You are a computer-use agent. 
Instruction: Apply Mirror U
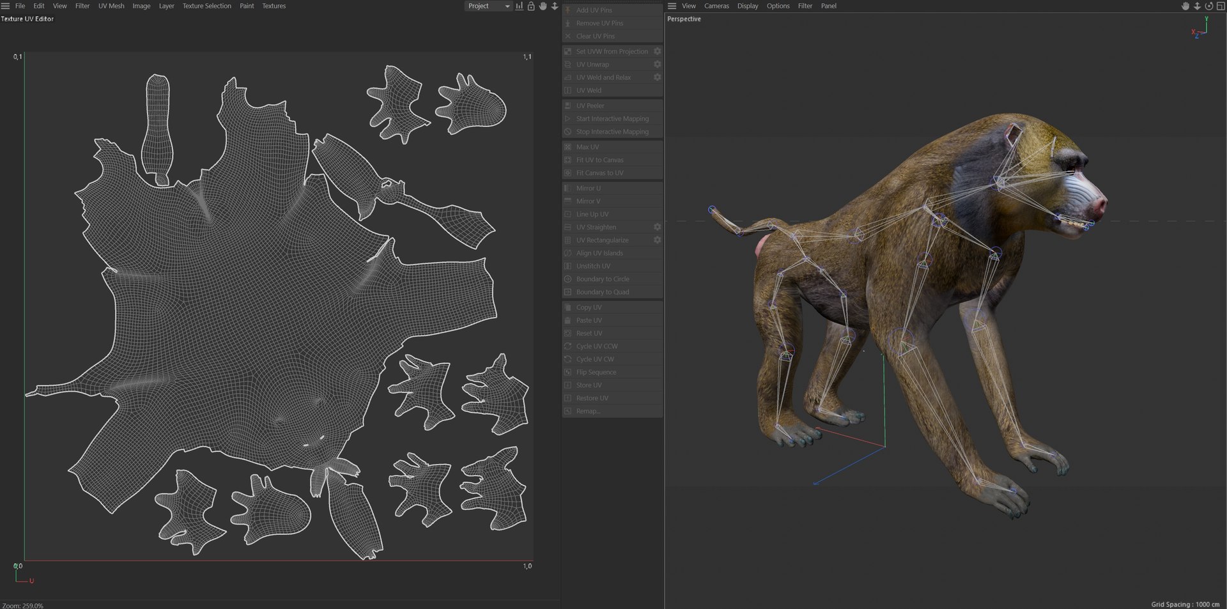(x=612, y=188)
